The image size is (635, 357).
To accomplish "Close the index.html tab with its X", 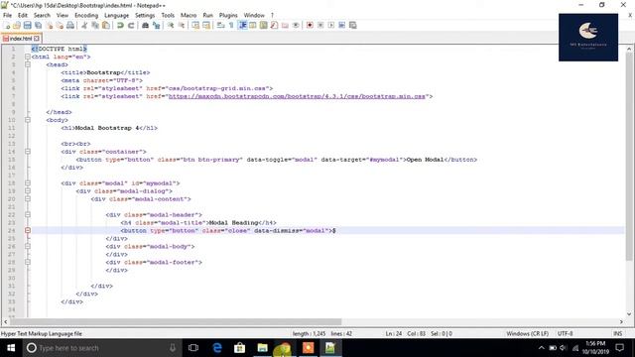I will point(37,39).
